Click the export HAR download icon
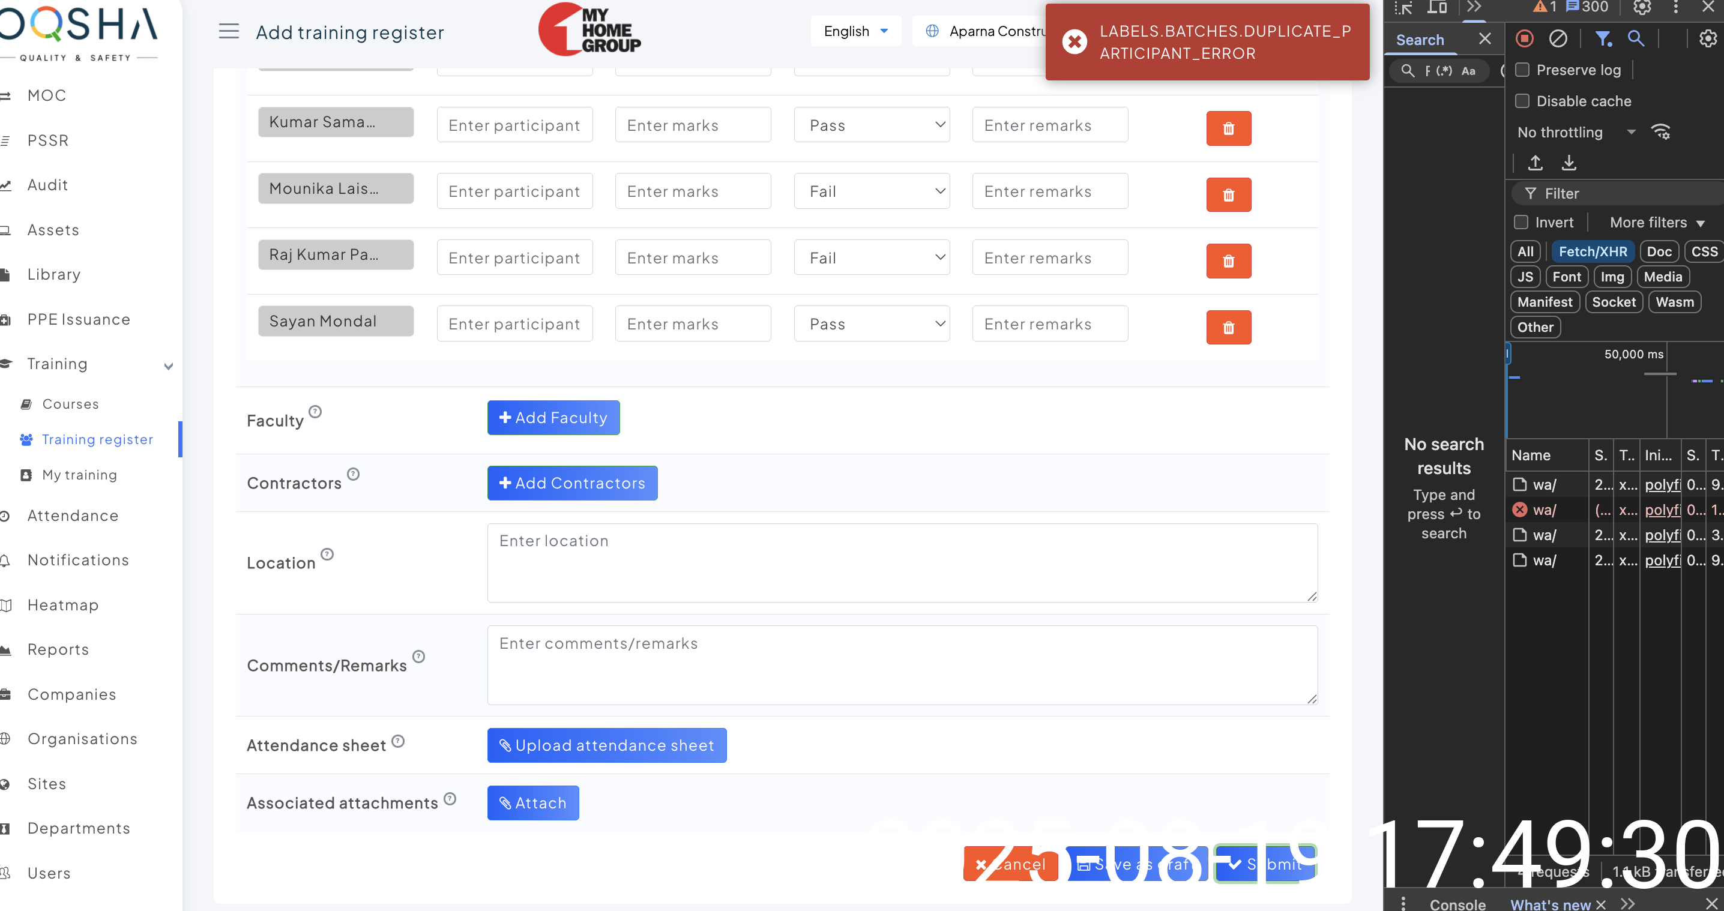The height and width of the screenshot is (911, 1724). [1569, 163]
